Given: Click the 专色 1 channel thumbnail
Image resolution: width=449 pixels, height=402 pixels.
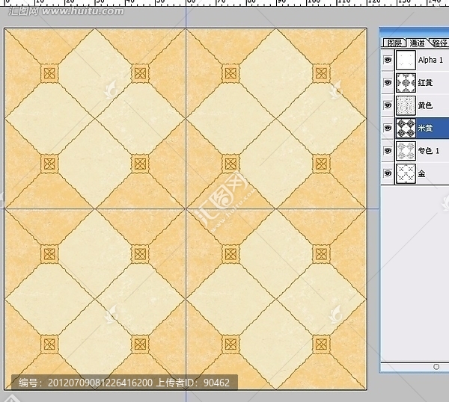Looking at the screenshot, I should 406,151.
